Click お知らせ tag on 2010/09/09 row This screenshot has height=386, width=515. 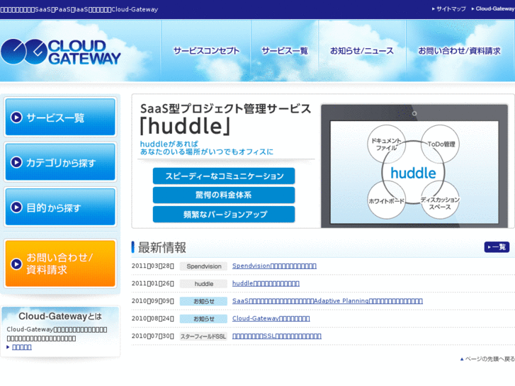tap(203, 301)
